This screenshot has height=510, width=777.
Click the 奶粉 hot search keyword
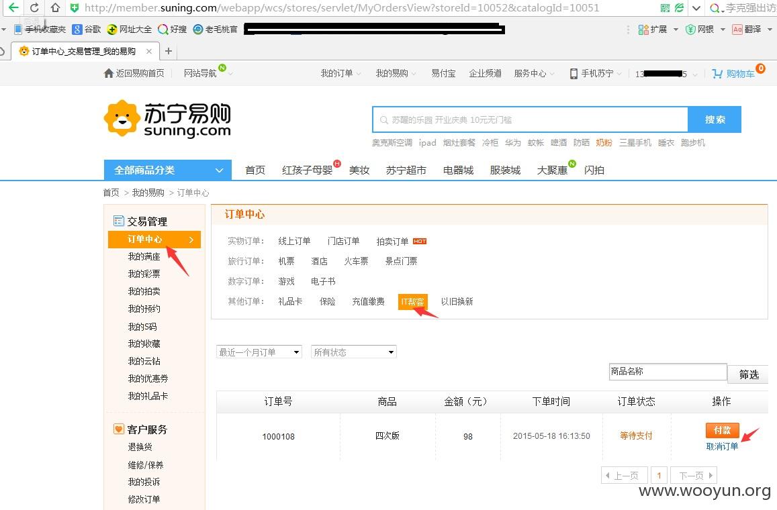(x=604, y=143)
